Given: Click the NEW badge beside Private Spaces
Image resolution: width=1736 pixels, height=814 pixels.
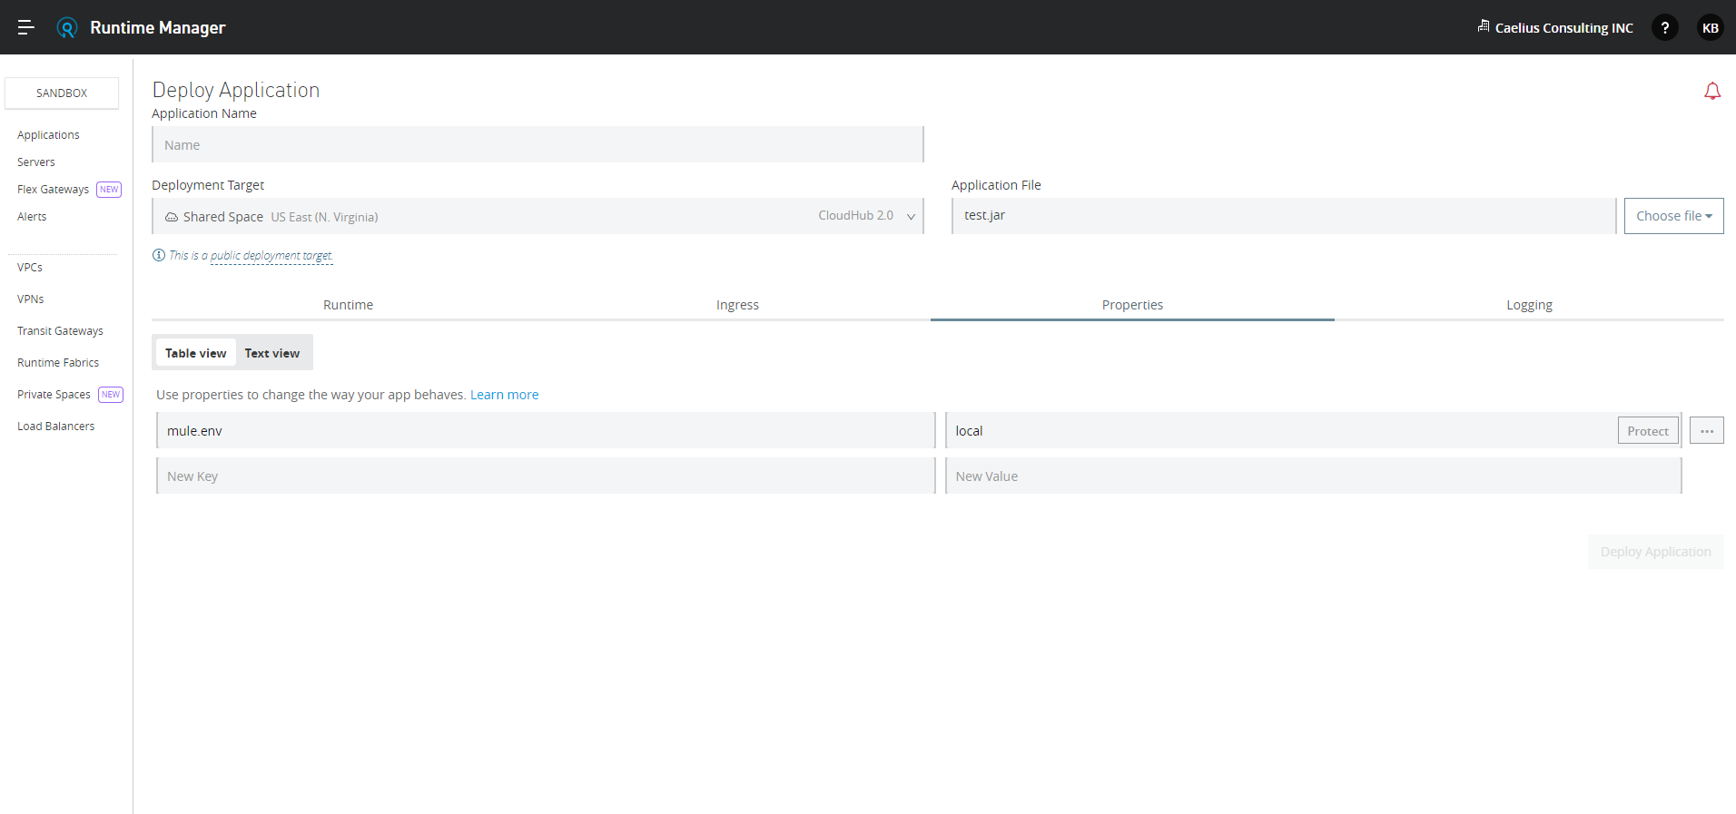Looking at the screenshot, I should 111,395.
